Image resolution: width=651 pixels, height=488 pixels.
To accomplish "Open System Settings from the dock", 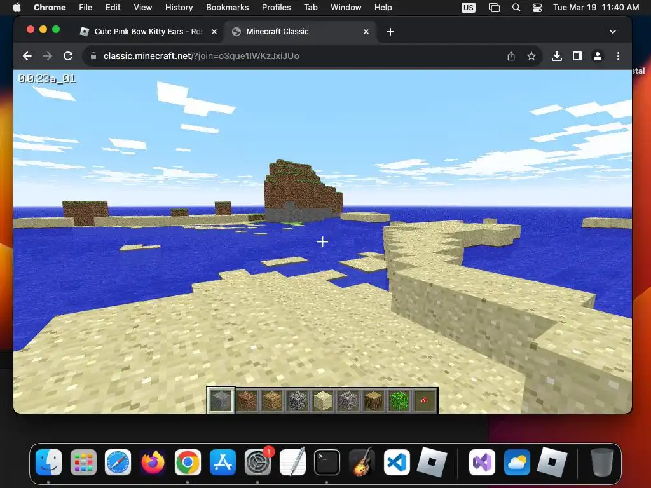I will [x=257, y=463].
